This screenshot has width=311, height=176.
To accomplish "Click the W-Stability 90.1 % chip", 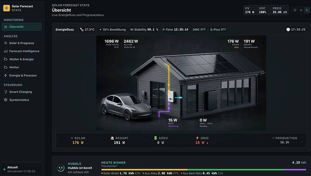I will (144, 30).
